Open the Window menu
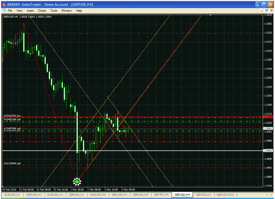Screen dimensions: 275x199 coord(66,11)
